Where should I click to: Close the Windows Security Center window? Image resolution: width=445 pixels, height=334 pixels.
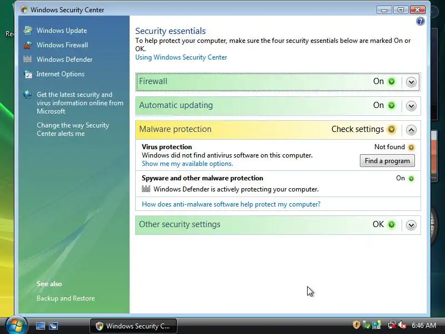click(x=418, y=10)
